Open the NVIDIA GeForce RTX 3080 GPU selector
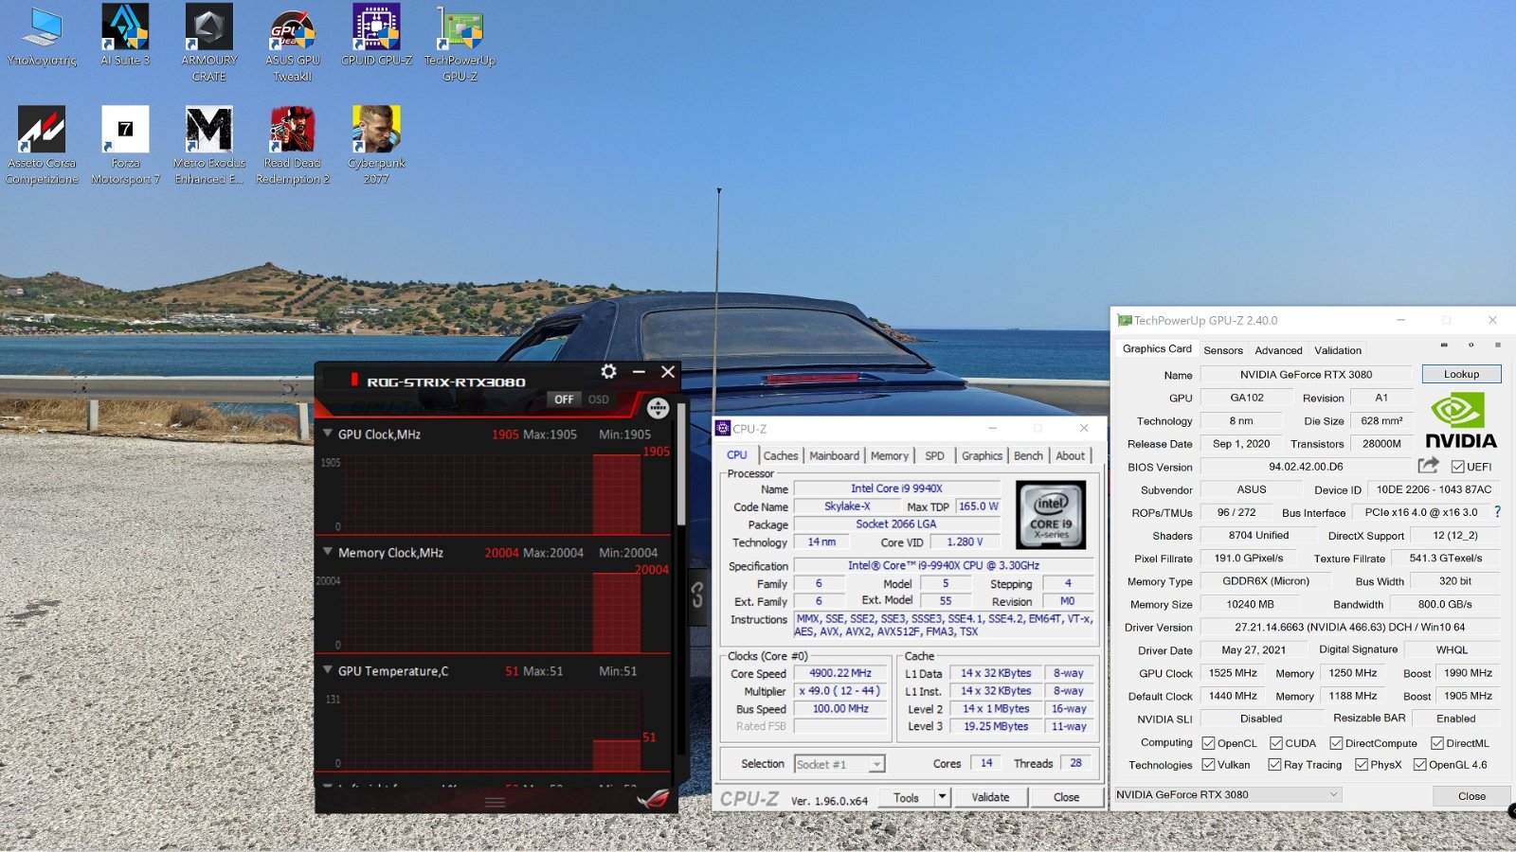The image size is (1516, 852). 1227,794
